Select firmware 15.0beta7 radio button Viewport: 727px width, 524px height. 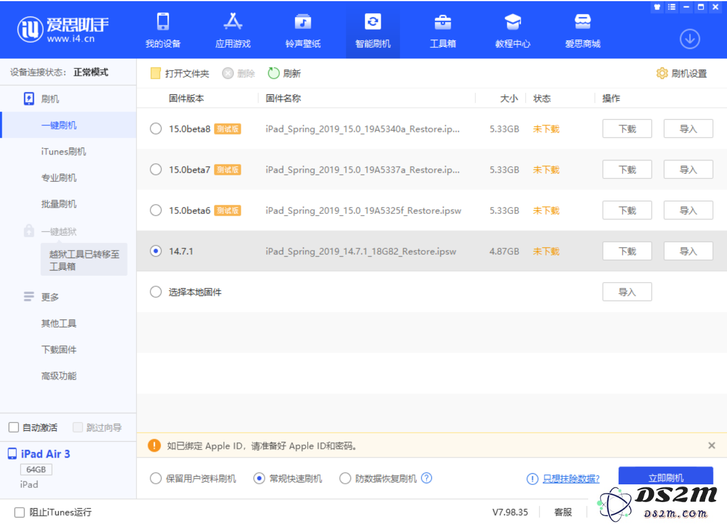coord(156,170)
